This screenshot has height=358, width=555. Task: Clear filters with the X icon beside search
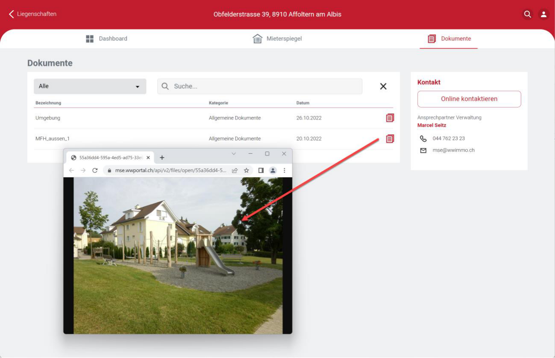tap(383, 86)
